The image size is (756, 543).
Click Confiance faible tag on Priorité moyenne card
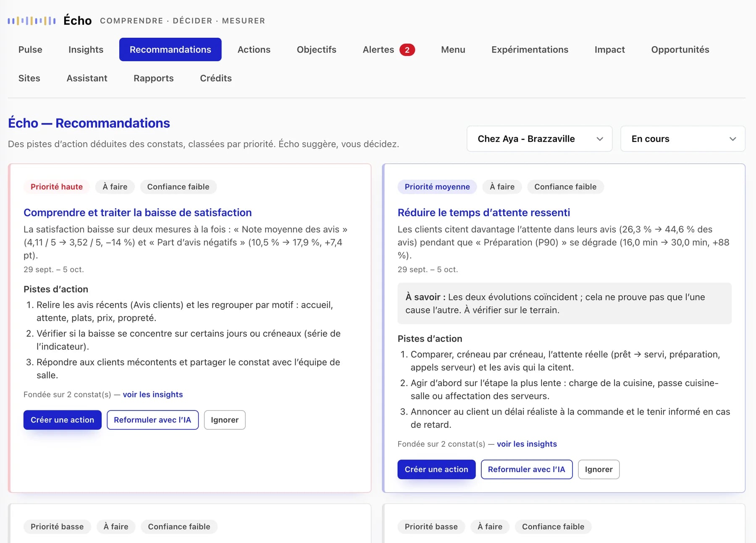coord(565,187)
